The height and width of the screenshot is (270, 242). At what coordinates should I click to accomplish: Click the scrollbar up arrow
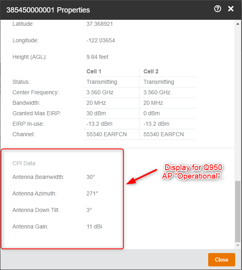point(238,24)
